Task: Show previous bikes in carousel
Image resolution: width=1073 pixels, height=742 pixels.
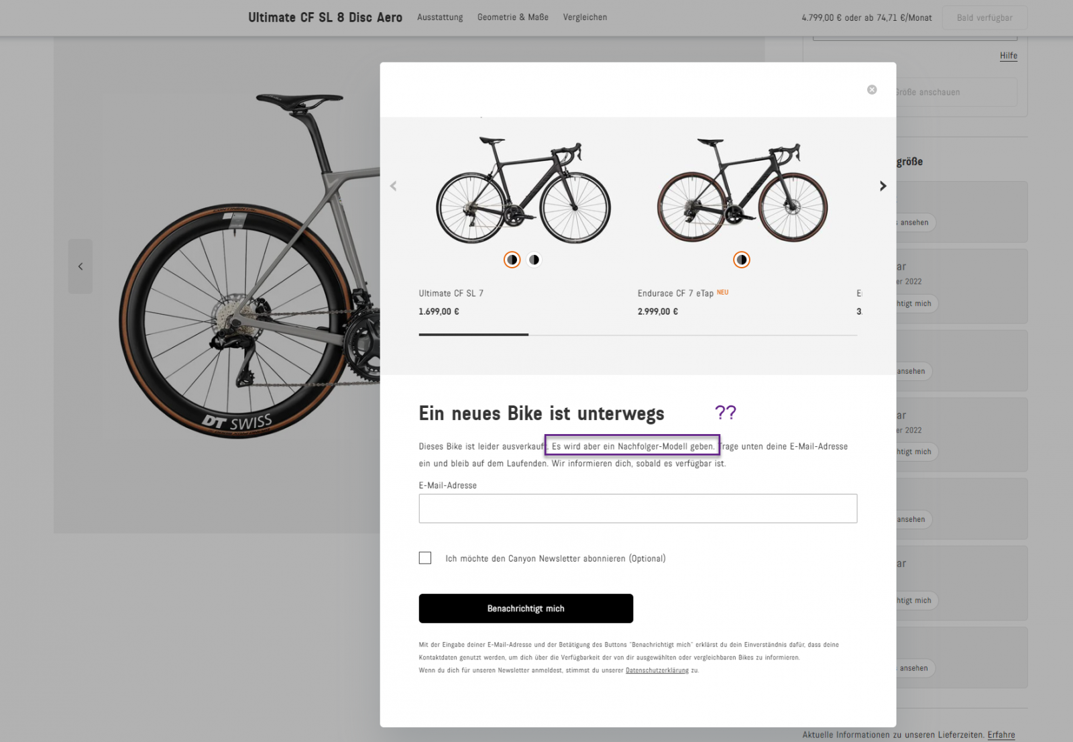Action: tap(394, 186)
